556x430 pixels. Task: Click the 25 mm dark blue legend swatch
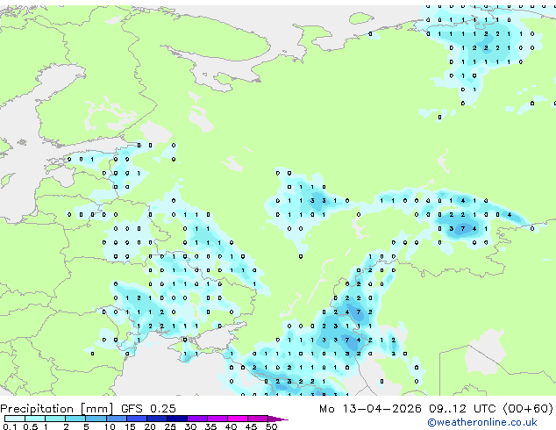click(x=176, y=419)
